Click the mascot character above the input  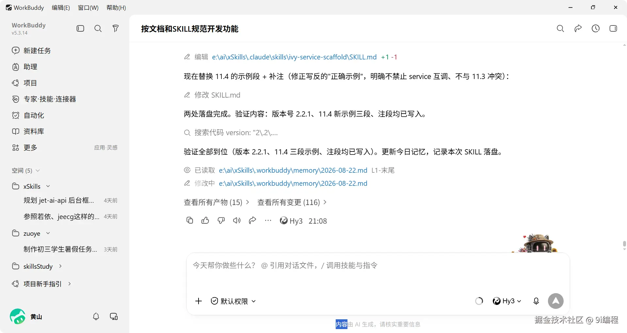pyautogui.click(x=537, y=243)
